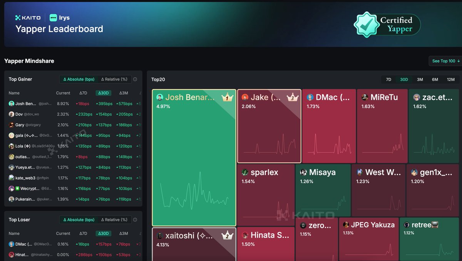
Task: Switch Top Gainer to Δ Absolute (bps)
Action: (x=79, y=79)
